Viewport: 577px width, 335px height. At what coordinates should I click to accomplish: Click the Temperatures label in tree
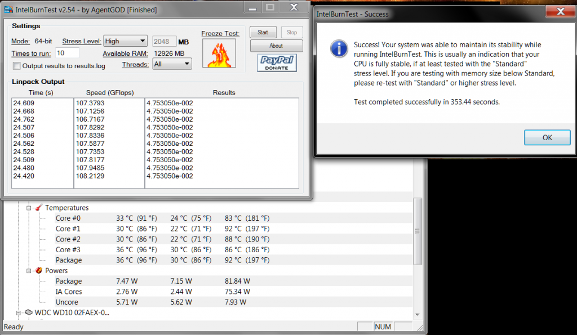pos(66,208)
